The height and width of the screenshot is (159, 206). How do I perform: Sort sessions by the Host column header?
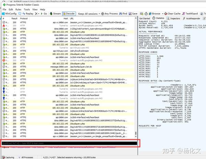point(66,19)
